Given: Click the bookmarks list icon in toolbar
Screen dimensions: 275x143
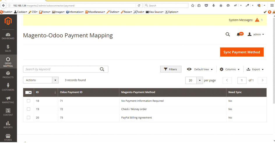Looking at the screenshot, I should (199, 6).
